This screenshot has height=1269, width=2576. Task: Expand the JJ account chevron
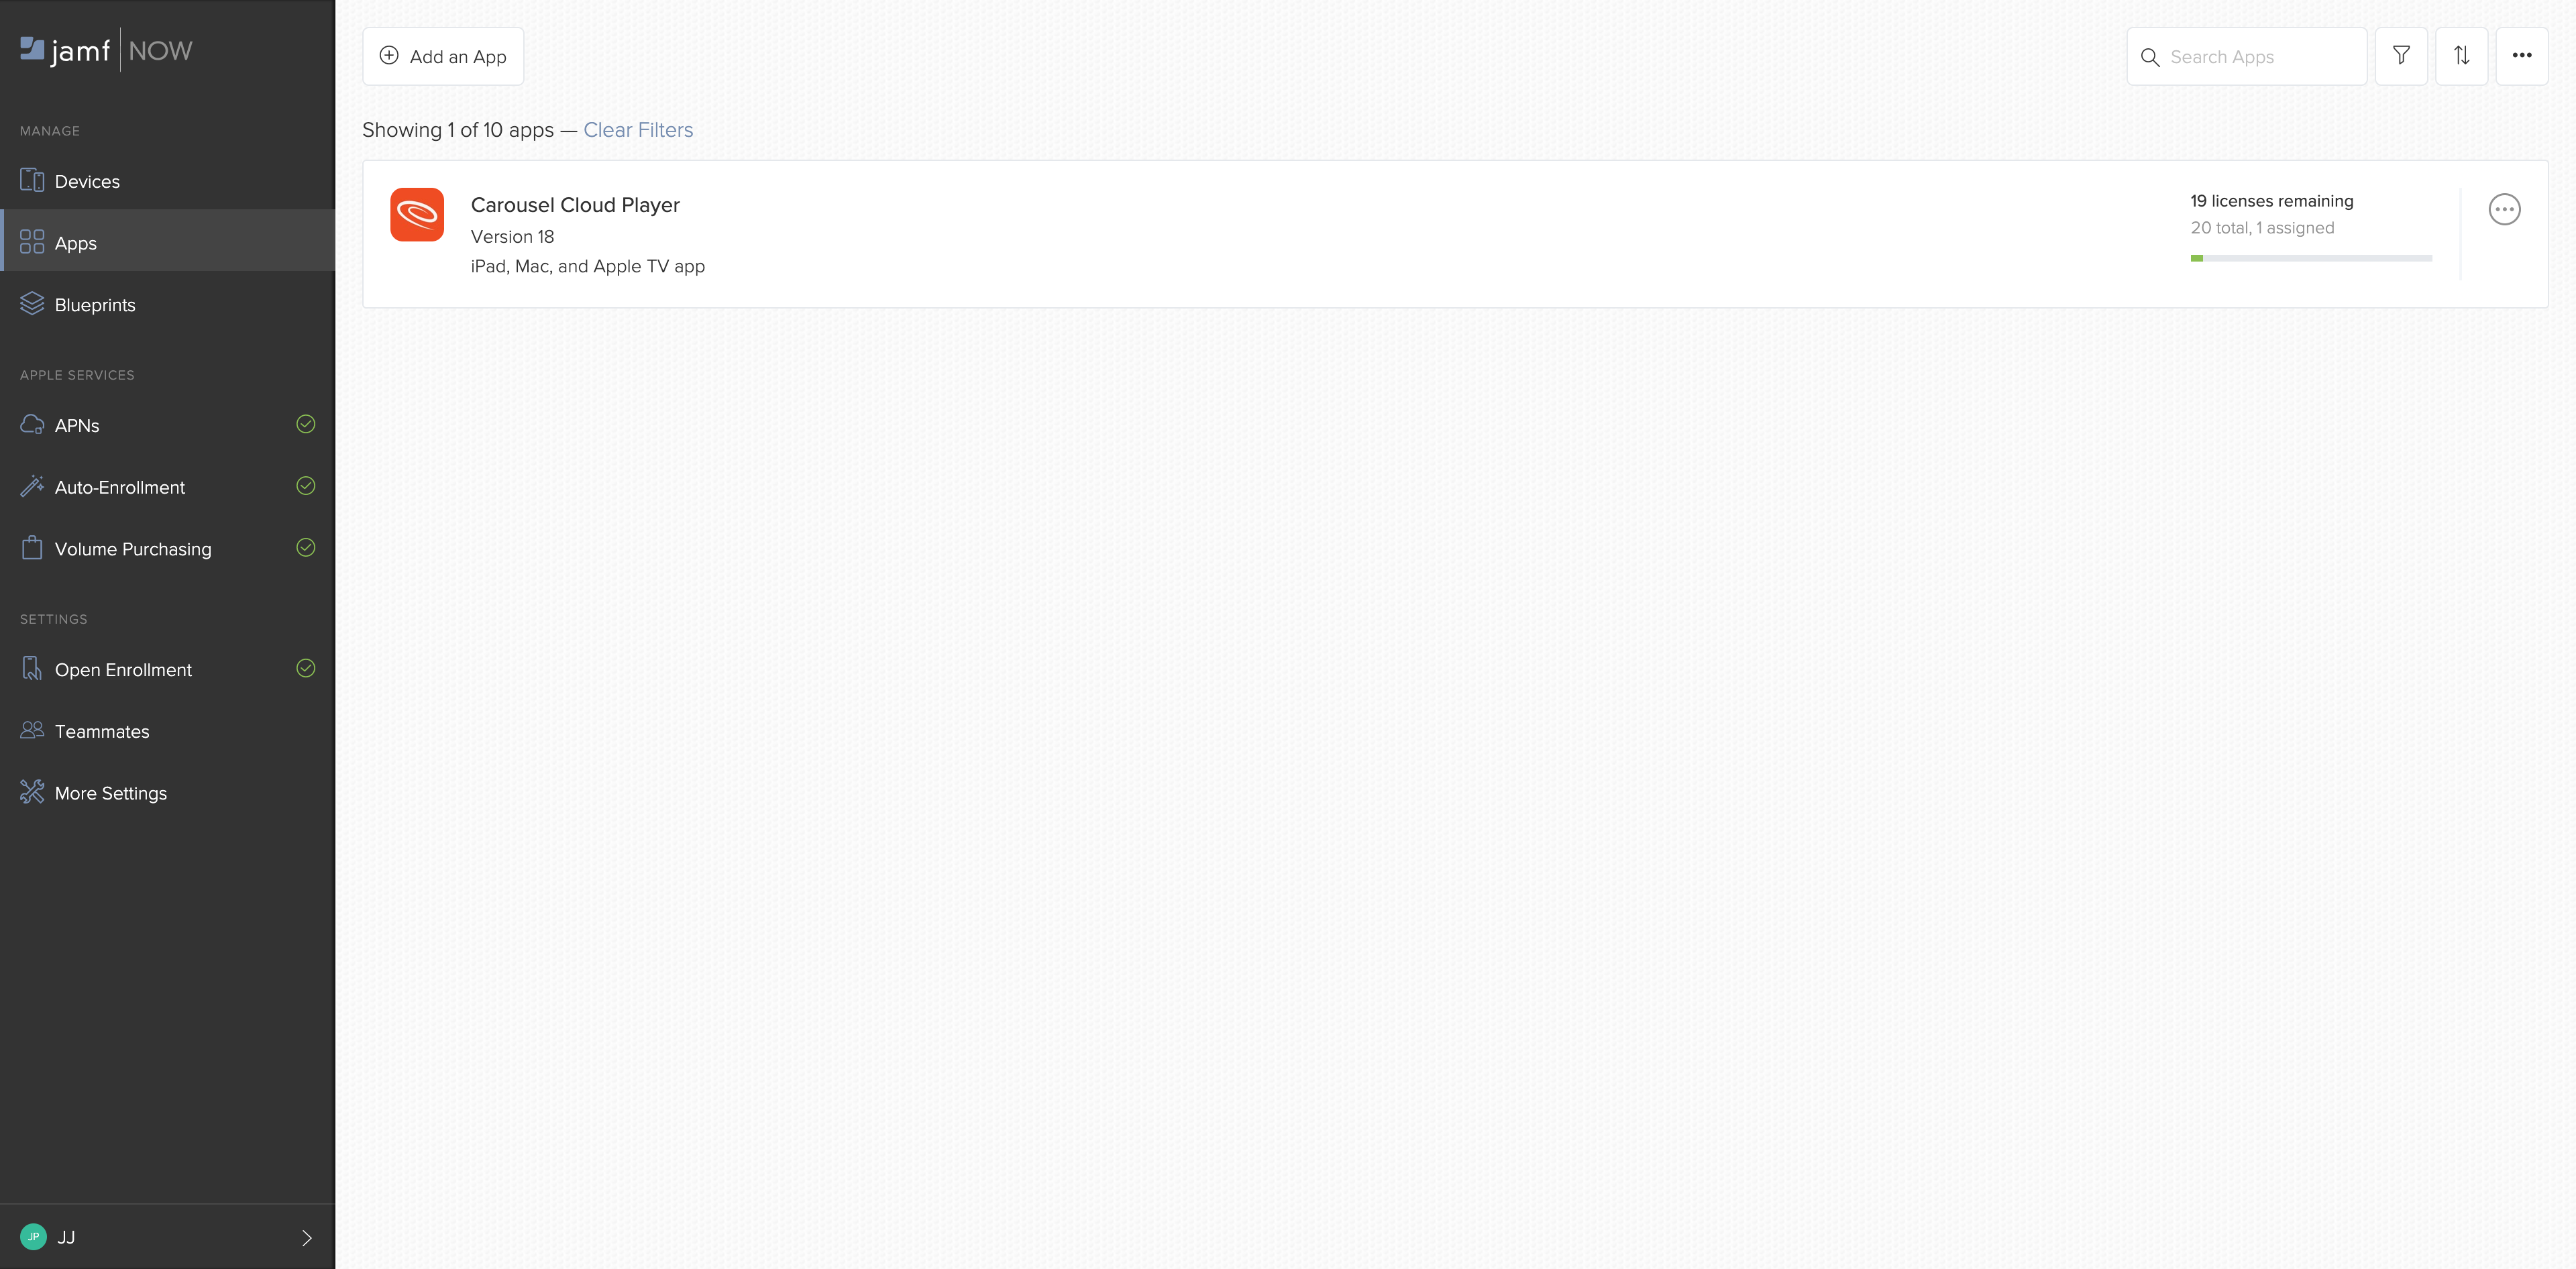(307, 1238)
